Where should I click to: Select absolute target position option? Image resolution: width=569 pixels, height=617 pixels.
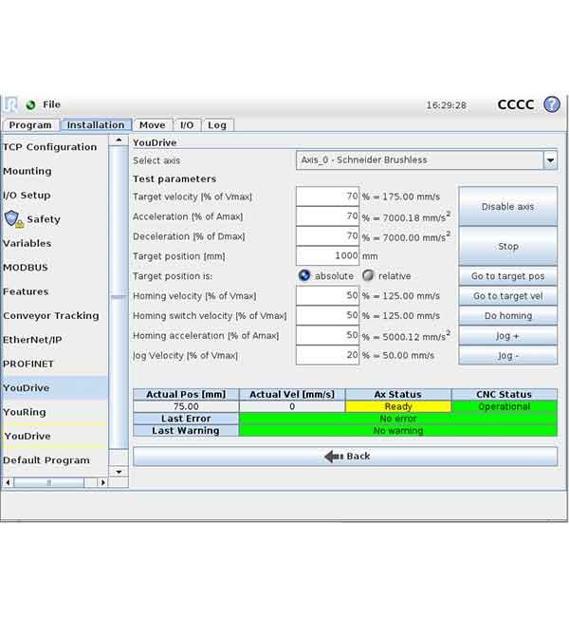304,276
